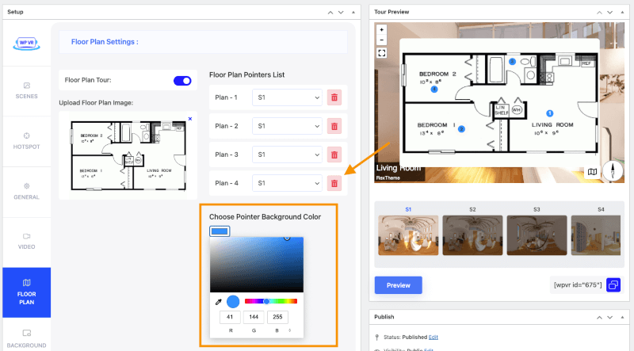
Task: Click floor plan pointer 4 in Bedroom 2
Action: click(x=434, y=89)
